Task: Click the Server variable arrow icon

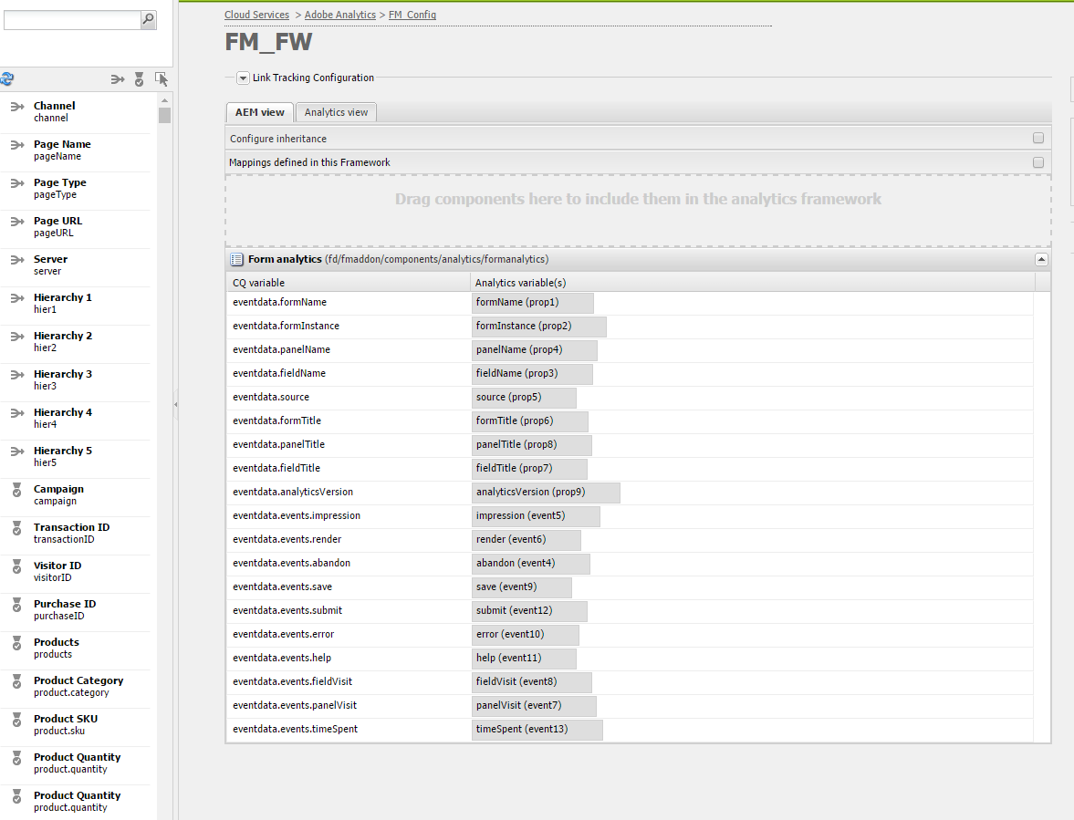Action: pos(18,259)
